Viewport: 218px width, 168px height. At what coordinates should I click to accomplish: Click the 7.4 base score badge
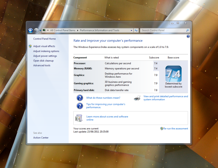tap(173, 74)
